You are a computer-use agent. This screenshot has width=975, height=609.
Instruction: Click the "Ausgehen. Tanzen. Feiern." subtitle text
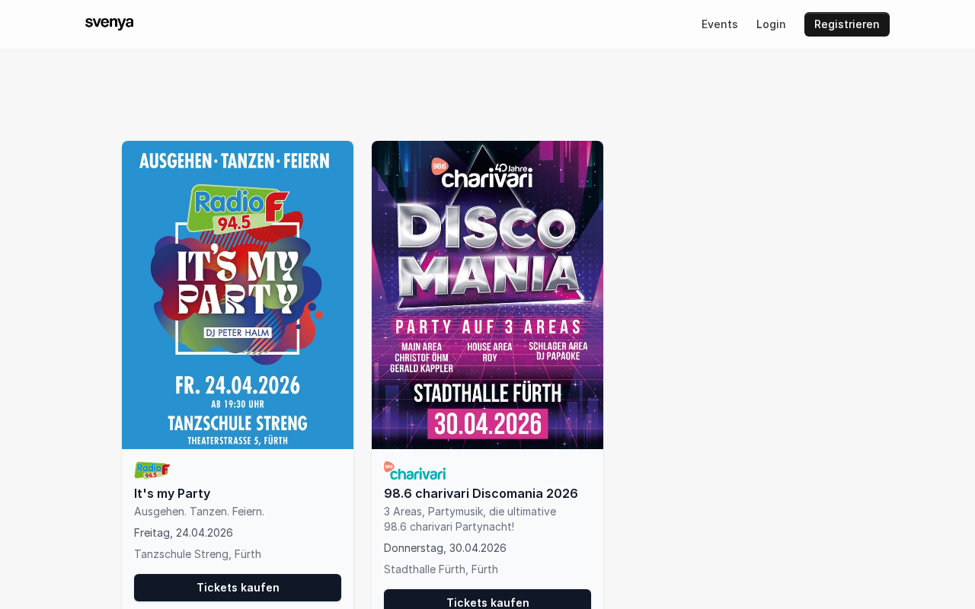(199, 512)
